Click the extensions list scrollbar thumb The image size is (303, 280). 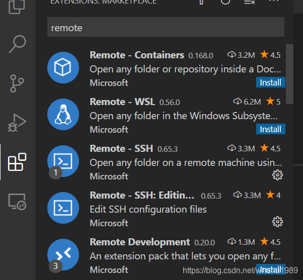(x=289, y=74)
